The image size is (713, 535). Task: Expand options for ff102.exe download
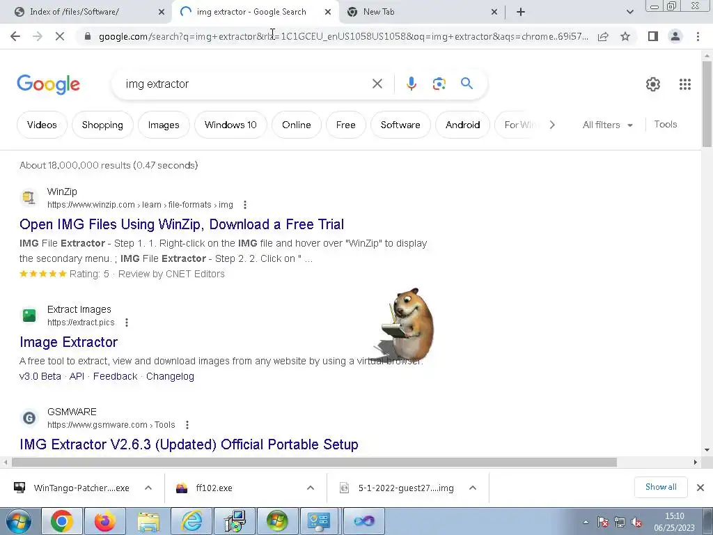click(x=311, y=488)
